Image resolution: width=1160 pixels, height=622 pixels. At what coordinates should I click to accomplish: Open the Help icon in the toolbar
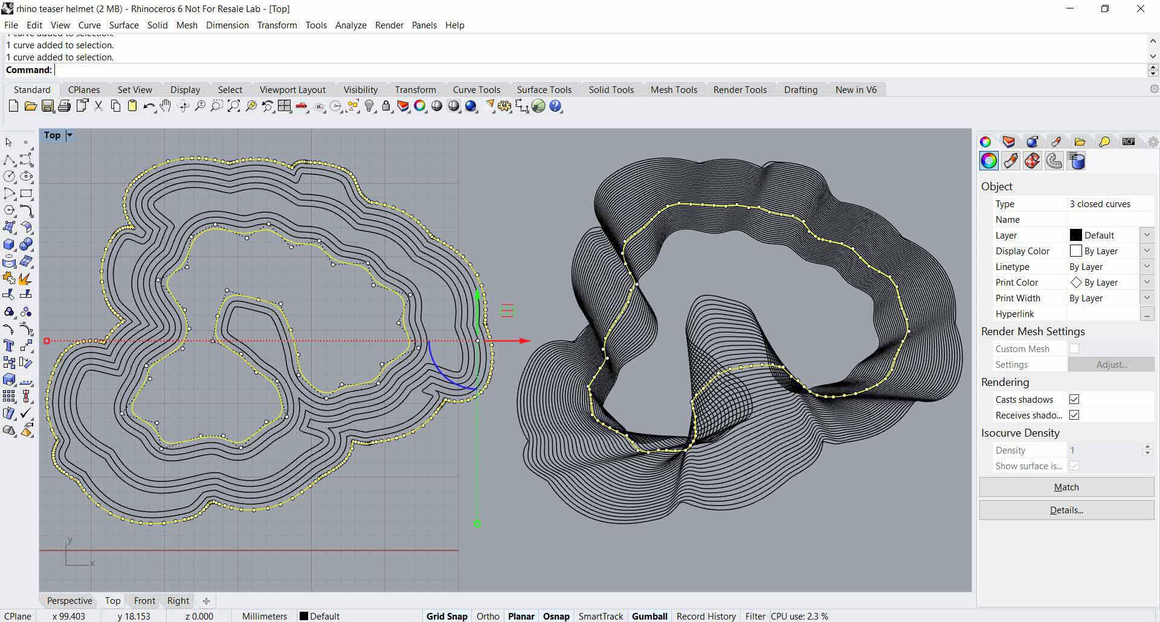(555, 106)
